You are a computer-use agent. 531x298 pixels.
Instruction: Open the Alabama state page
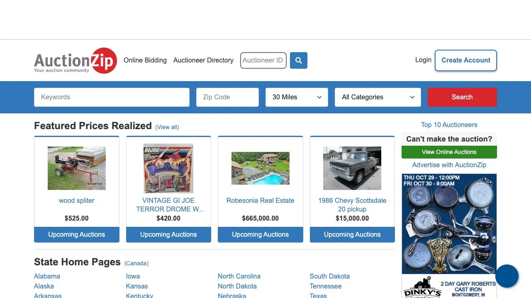click(x=47, y=276)
